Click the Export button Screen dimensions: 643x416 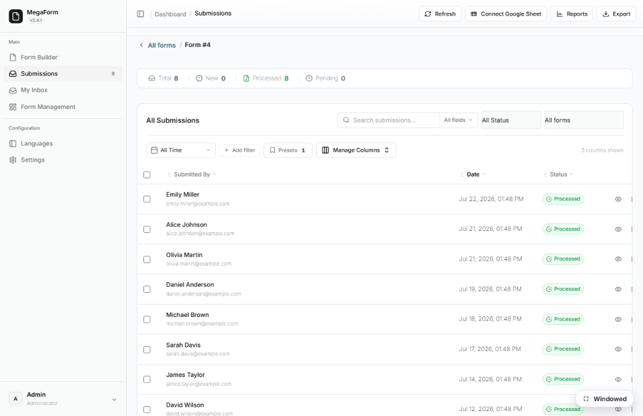[616, 14]
